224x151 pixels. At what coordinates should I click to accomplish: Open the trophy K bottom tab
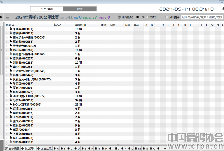pos(123,148)
